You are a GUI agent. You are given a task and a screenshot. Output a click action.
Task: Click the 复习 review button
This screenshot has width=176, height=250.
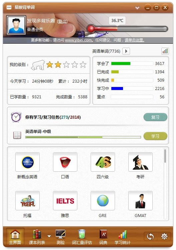tap(155, 117)
